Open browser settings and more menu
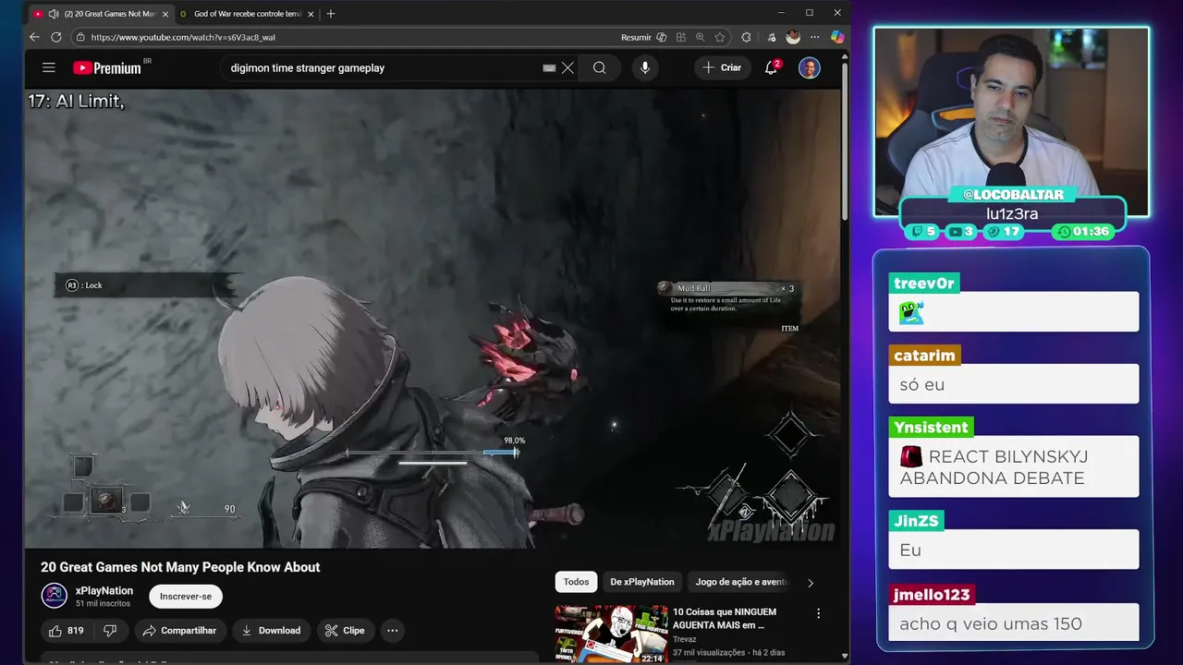 click(x=814, y=37)
